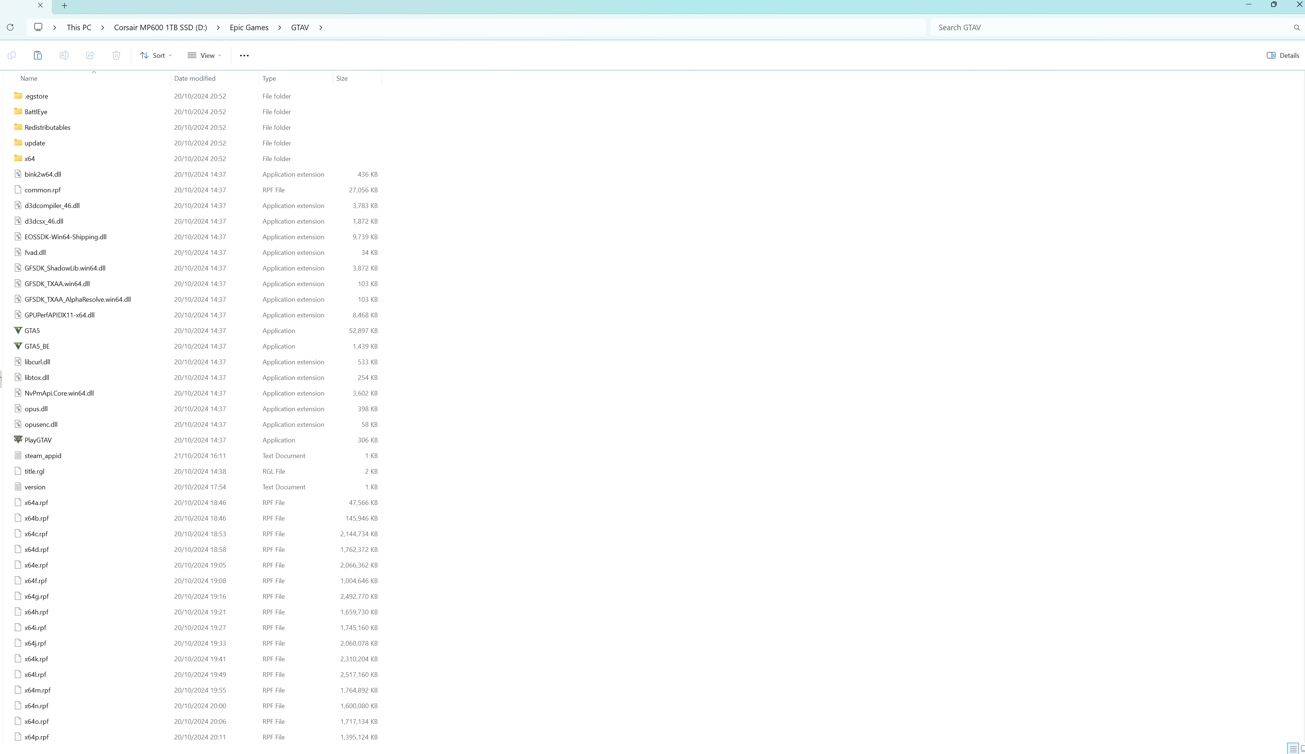Viewport: 1305px width, 754px height.
Task: Open the View dropdown
Action: tap(204, 55)
